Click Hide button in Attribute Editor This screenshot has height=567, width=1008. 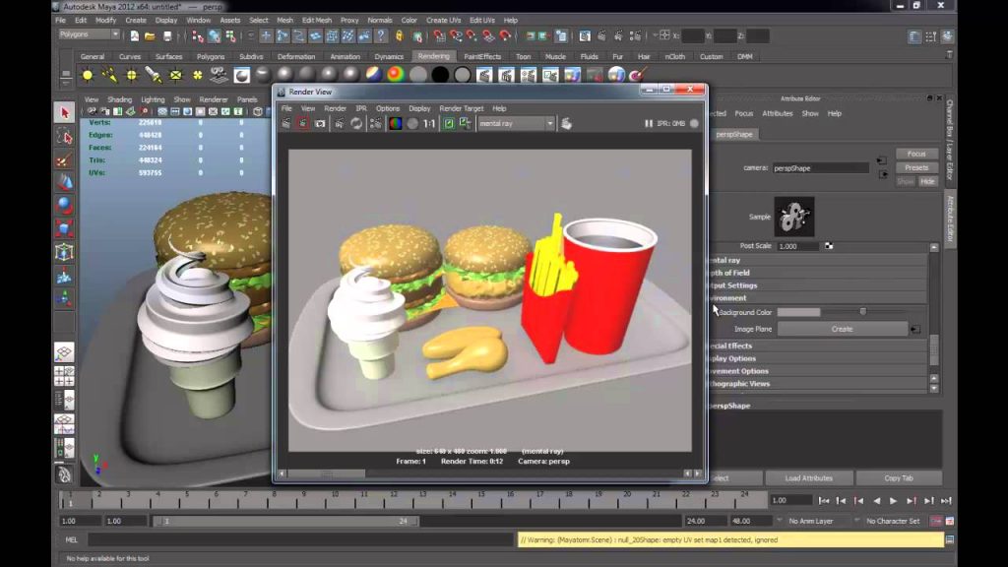click(x=927, y=182)
